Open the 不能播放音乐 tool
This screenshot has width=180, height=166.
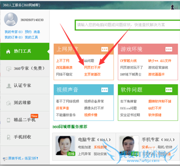click(66, 115)
